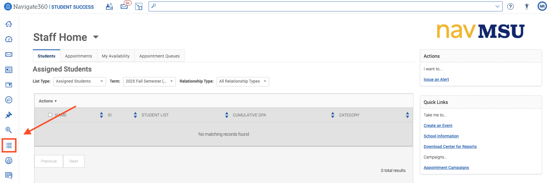The height and width of the screenshot is (183, 549).
Task: Open the NR user profile avatar
Action: (542, 6)
